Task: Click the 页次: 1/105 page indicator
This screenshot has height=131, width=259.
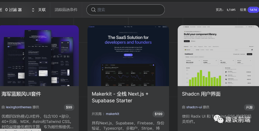Action: tap(226, 10)
